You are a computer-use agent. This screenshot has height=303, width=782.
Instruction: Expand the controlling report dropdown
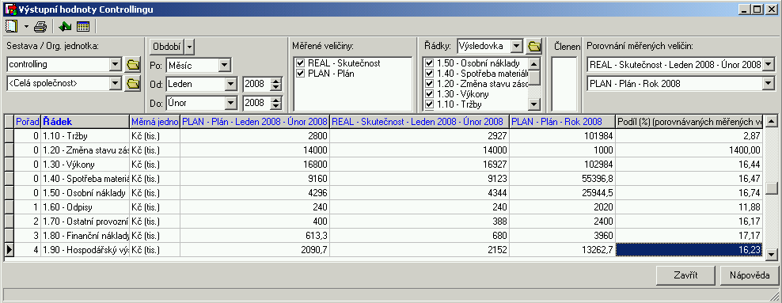pyautogui.click(x=116, y=64)
